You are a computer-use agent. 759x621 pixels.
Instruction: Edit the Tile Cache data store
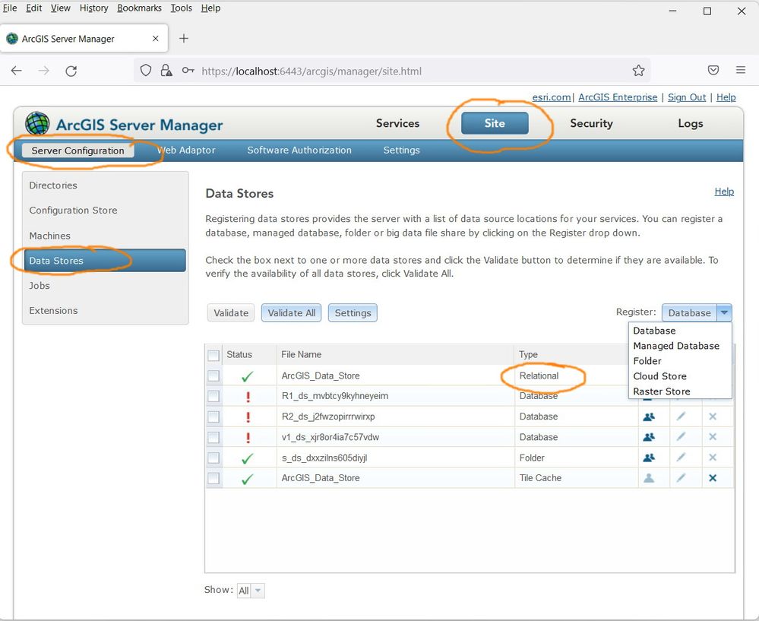pyautogui.click(x=681, y=478)
